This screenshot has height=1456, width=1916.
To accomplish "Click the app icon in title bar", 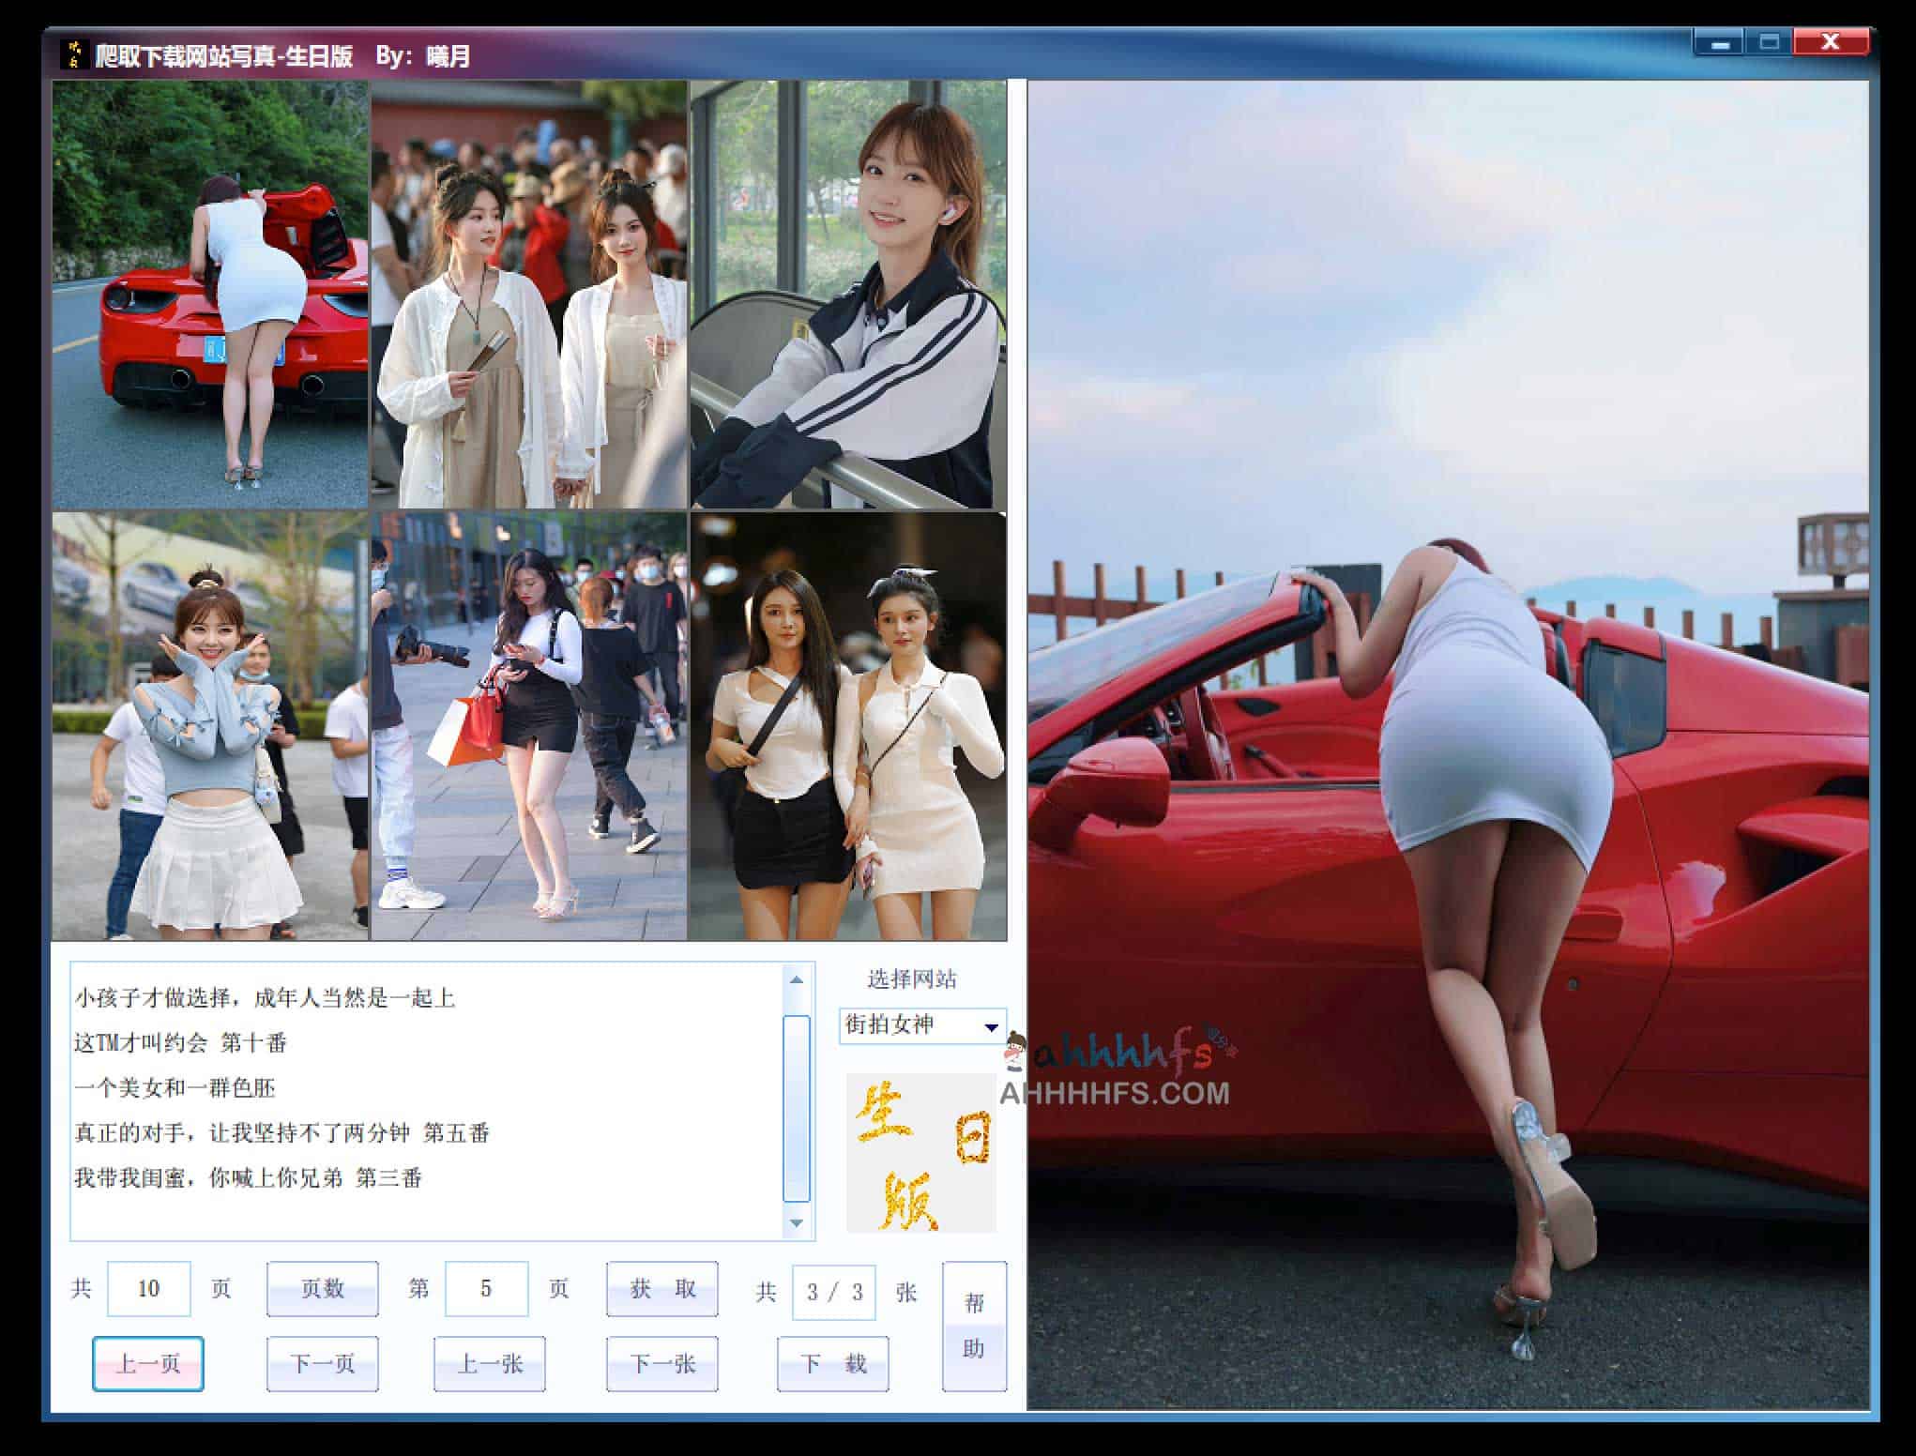I will pyautogui.click(x=74, y=55).
